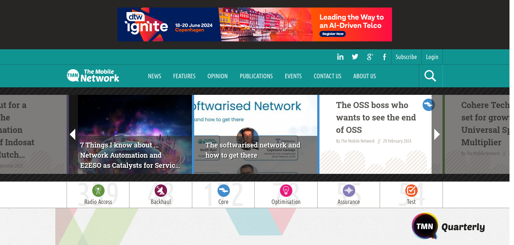Image resolution: width=514 pixels, height=245 pixels.
Task: Select the Radio Access category icon
Action: pyautogui.click(x=98, y=191)
